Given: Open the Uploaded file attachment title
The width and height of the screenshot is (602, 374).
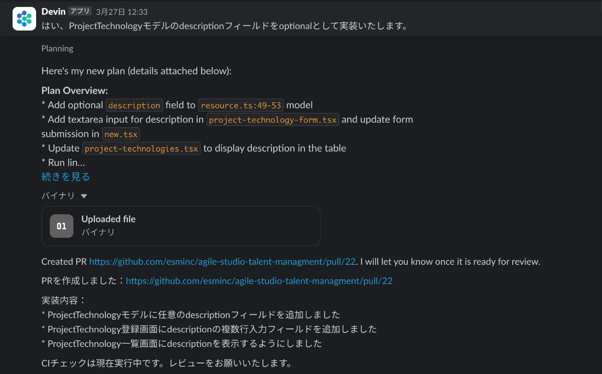Looking at the screenshot, I should click(108, 219).
